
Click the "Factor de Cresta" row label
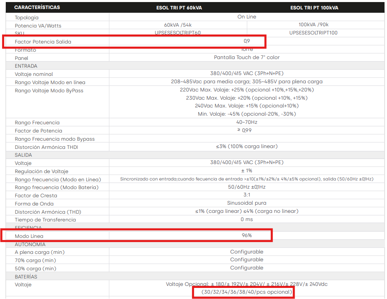36,196
